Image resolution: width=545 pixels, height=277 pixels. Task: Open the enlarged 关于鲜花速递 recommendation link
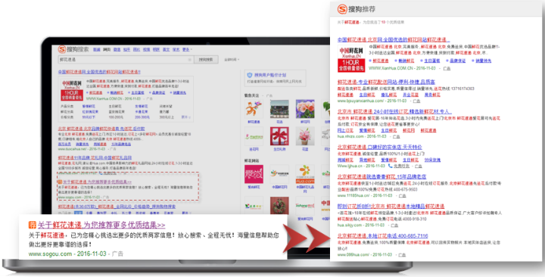[101, 226]
